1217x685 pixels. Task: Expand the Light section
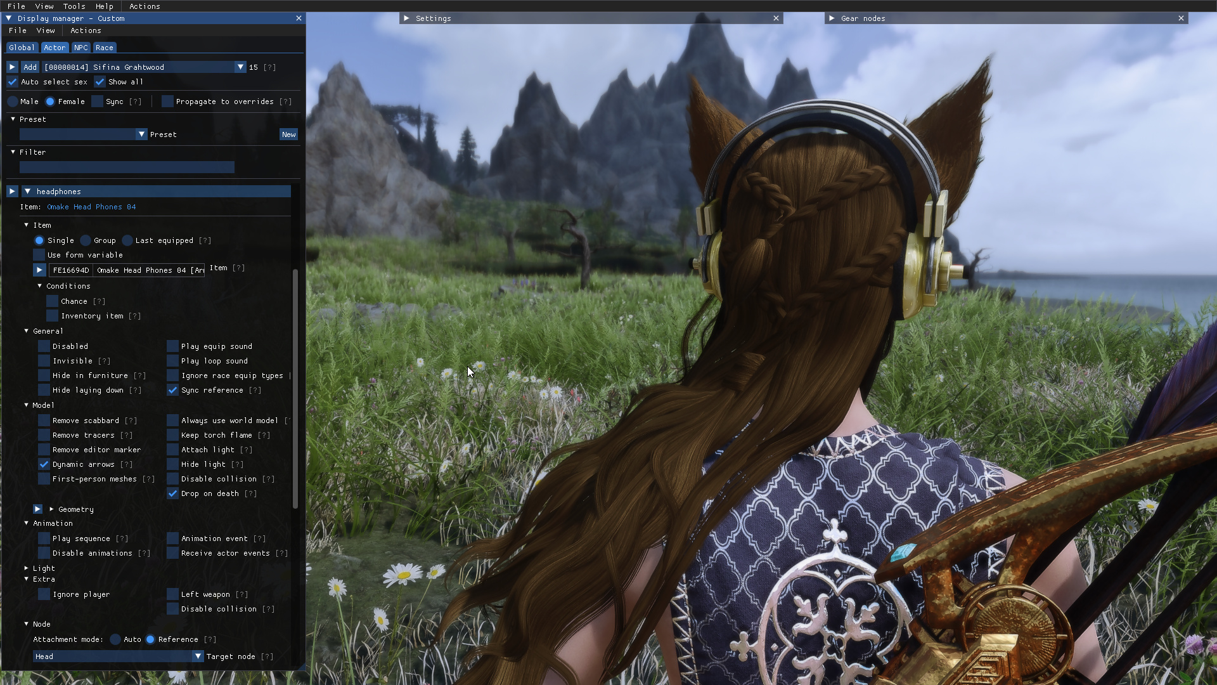click(x=27, y=568)
